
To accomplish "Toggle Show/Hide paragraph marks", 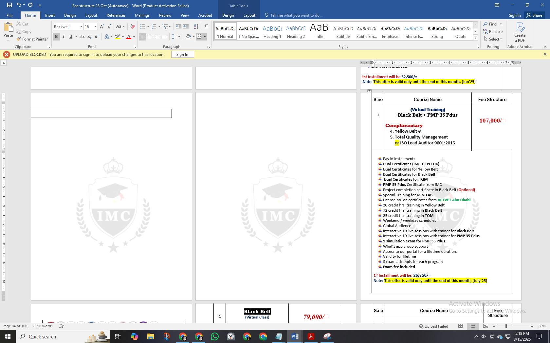I will click(x=206, y=26).
